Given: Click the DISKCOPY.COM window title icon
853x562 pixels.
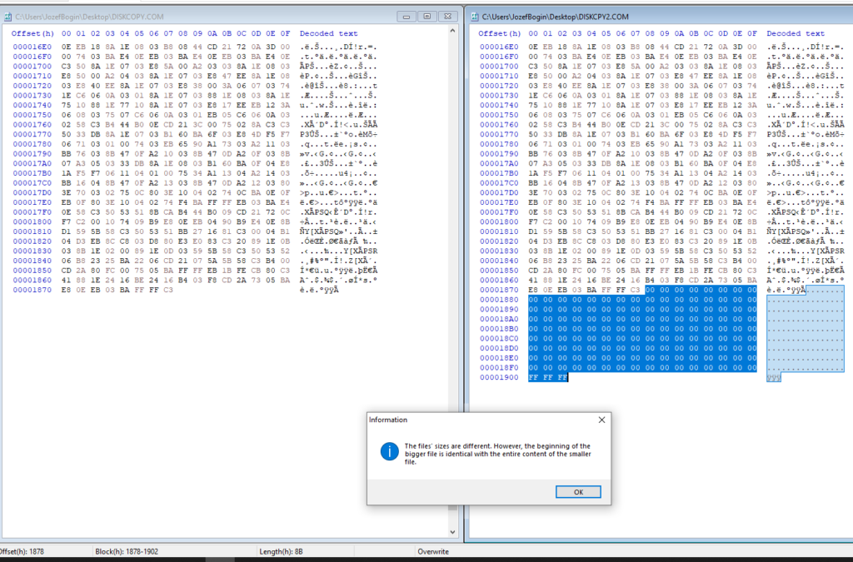Looking at the screenshot, I should coord(8,17).
